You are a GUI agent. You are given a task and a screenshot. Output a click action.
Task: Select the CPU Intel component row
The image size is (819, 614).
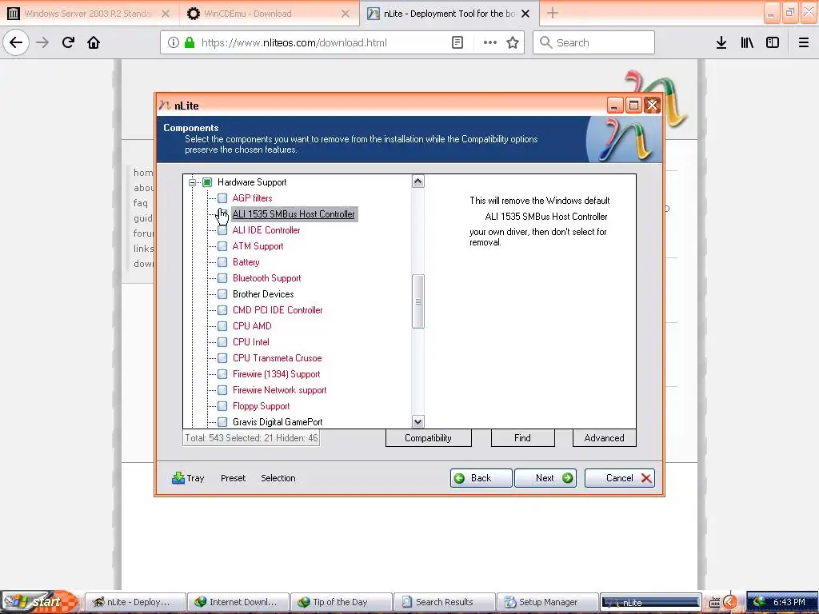[250, 342]
